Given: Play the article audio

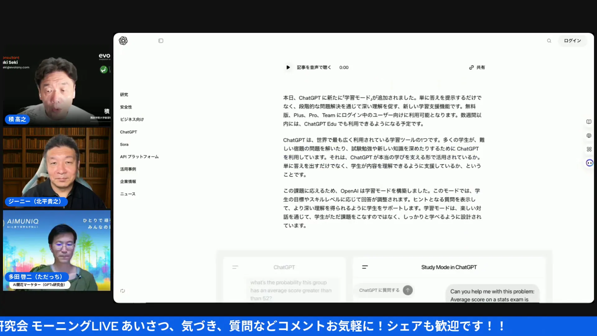Looking at the screenshot, I should click(288, 67).
